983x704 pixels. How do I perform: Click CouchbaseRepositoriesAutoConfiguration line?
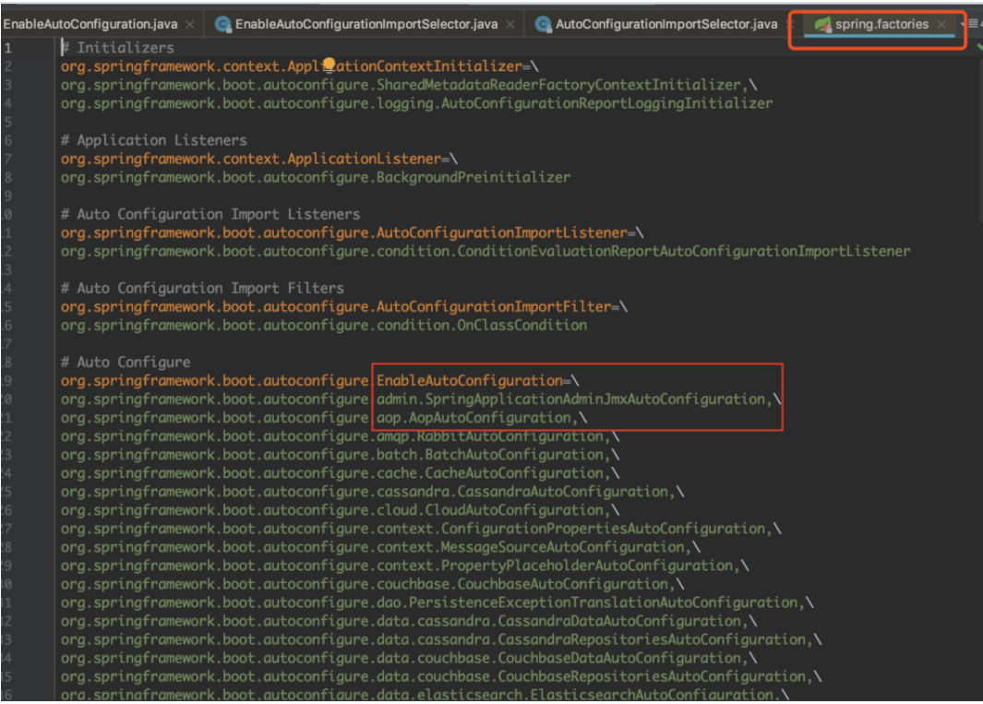point(440,676)
